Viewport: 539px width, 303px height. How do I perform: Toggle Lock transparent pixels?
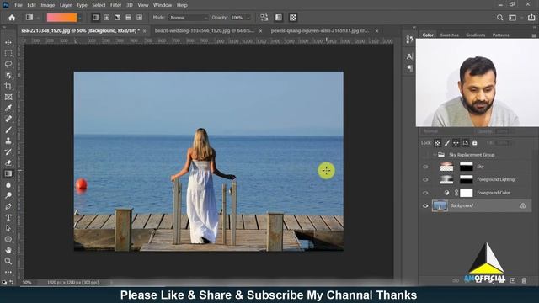(438, 143)
